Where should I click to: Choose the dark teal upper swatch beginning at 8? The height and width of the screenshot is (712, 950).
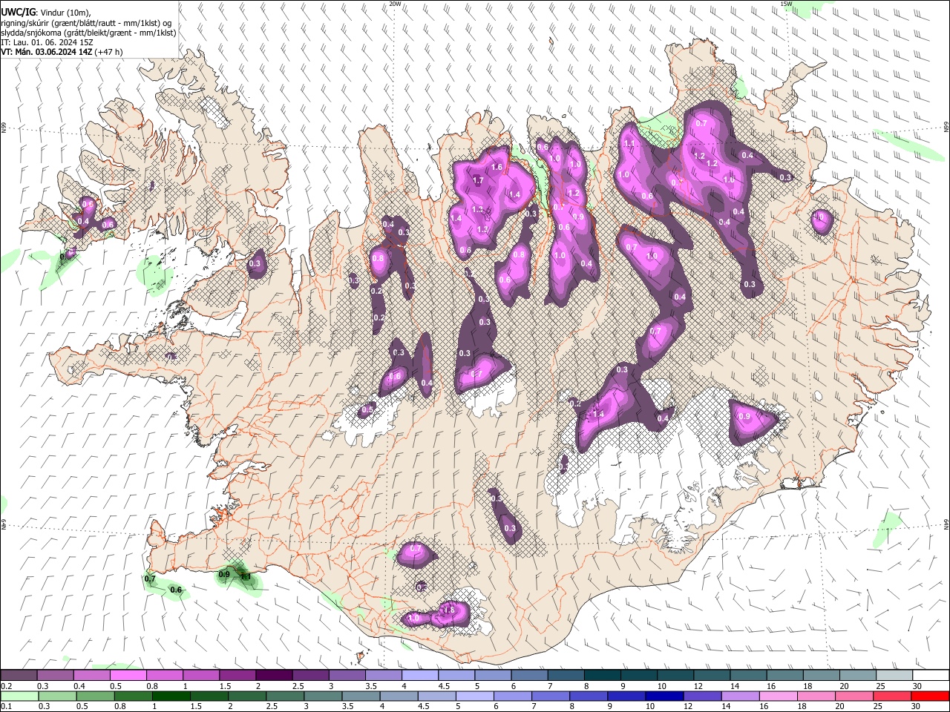point(602,676)
